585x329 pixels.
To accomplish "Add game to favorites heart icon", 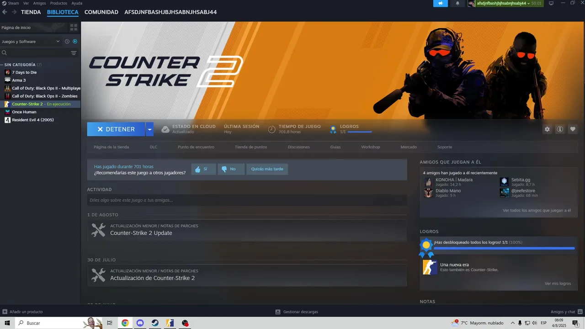I will (573, 129).
